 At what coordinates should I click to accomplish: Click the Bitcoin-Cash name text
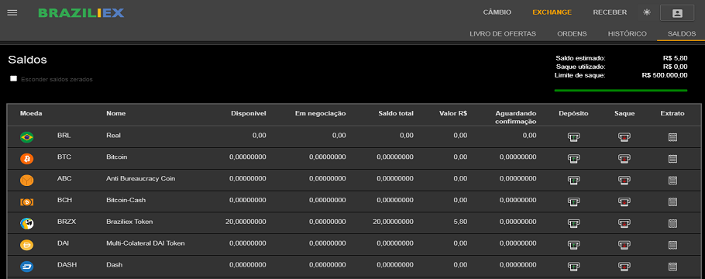[126, 200]
